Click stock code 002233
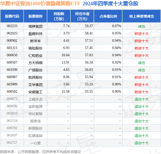Viewport: 161px width, 154px height. point(12,26)
